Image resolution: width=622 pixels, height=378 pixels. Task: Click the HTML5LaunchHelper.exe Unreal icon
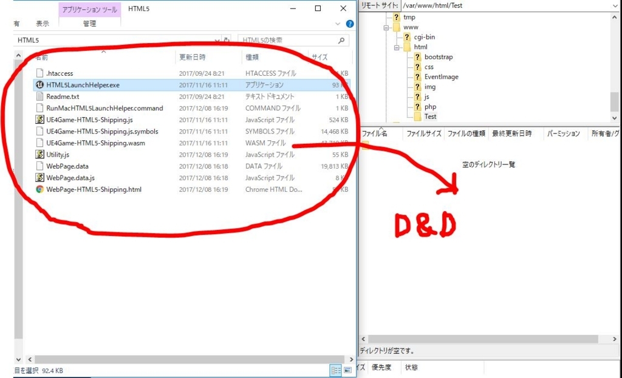point(39,85)
